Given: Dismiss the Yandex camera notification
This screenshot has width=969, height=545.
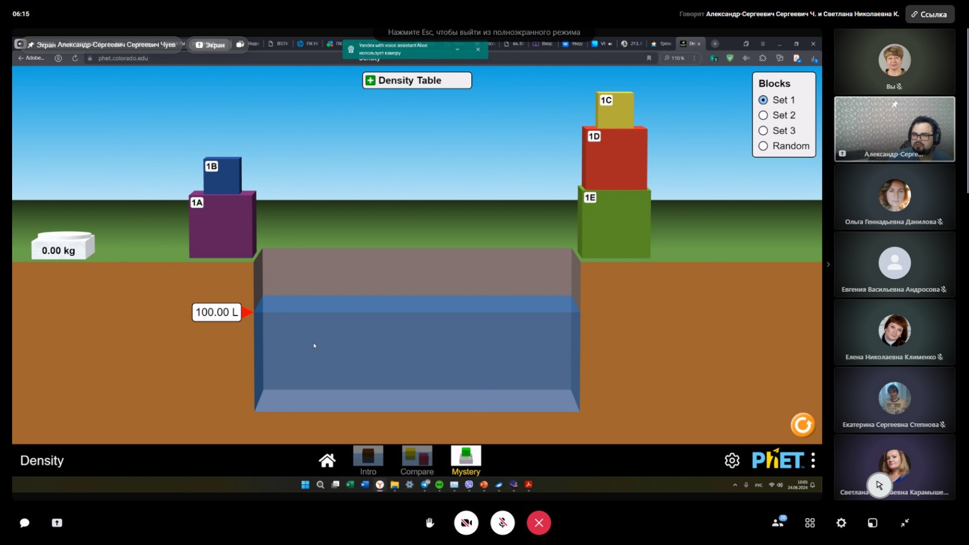Looking at the screenshot, I should click(478, 49).
